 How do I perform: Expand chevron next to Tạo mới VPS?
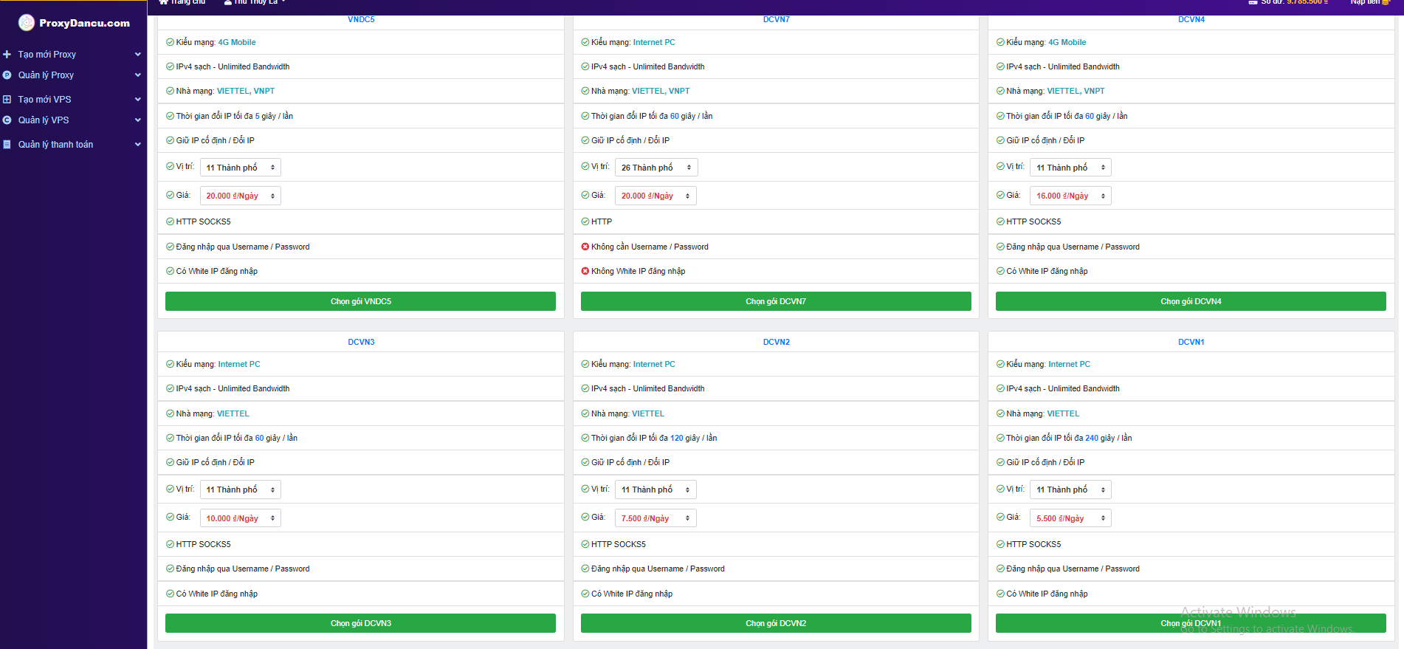coord(137,99)
